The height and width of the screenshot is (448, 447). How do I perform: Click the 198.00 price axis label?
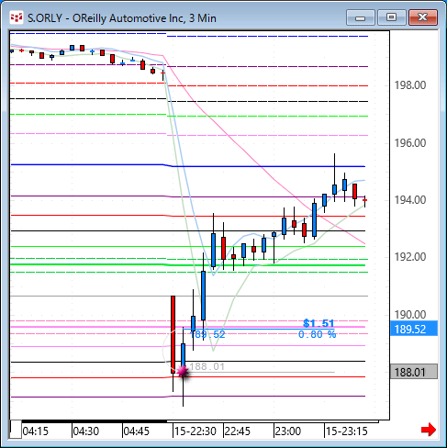[x=410, y=85]
